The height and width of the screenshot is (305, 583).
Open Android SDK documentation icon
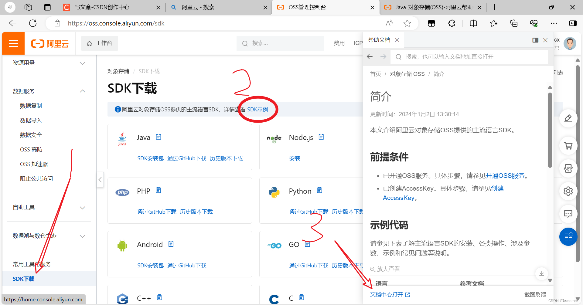pos(171,244)
